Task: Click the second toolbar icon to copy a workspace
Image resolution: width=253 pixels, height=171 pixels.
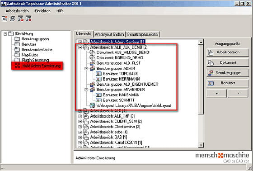Action: point(13,19)
